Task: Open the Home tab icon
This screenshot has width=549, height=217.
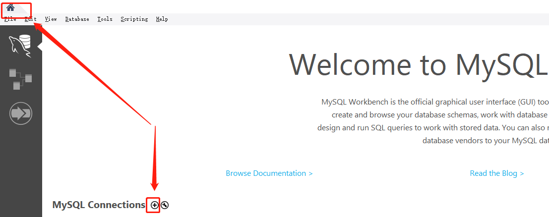Action: tap(10, 7)
